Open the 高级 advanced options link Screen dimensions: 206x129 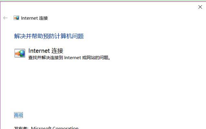coord(18,115)
